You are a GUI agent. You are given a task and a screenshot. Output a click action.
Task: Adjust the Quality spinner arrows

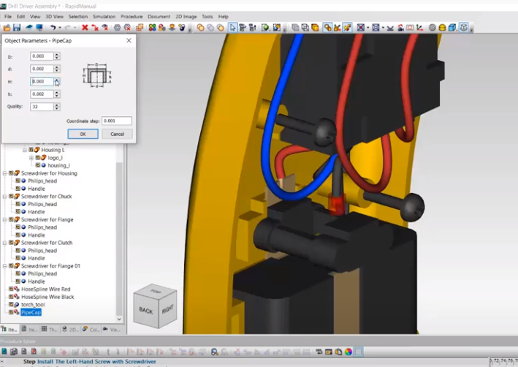pos(57,107)
